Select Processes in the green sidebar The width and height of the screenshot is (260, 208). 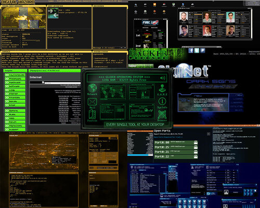click(15, 79)
